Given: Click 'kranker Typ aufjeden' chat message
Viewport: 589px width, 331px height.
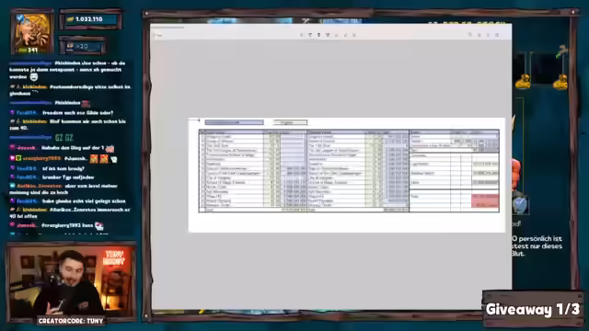Looking at the screenshot, I should tap(67, 177).
